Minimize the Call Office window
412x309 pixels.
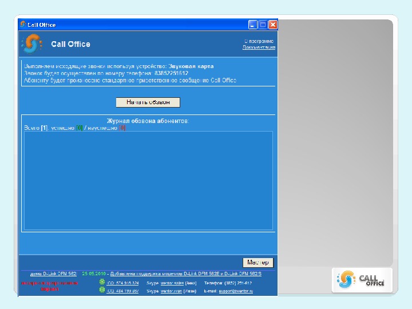point(252,25)
